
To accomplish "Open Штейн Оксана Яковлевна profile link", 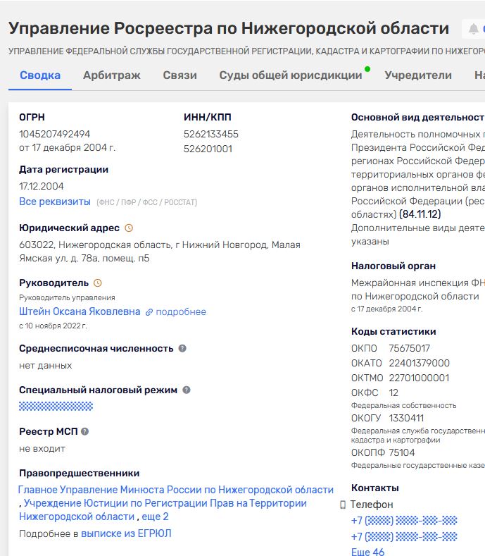I will pos(80,311).
